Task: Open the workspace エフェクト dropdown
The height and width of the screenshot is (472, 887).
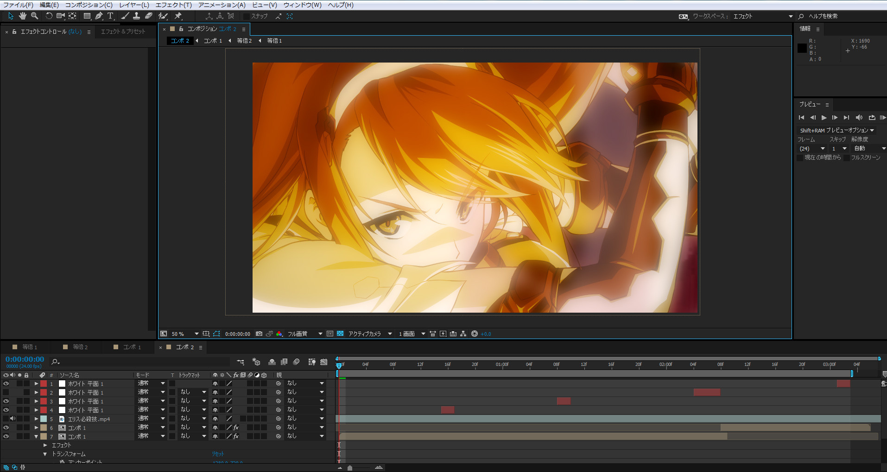Action: pos(763,16)
